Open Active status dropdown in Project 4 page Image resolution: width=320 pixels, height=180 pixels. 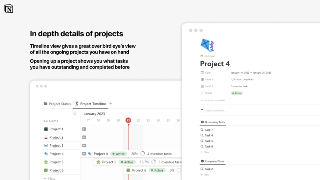[x=237, y=93]
